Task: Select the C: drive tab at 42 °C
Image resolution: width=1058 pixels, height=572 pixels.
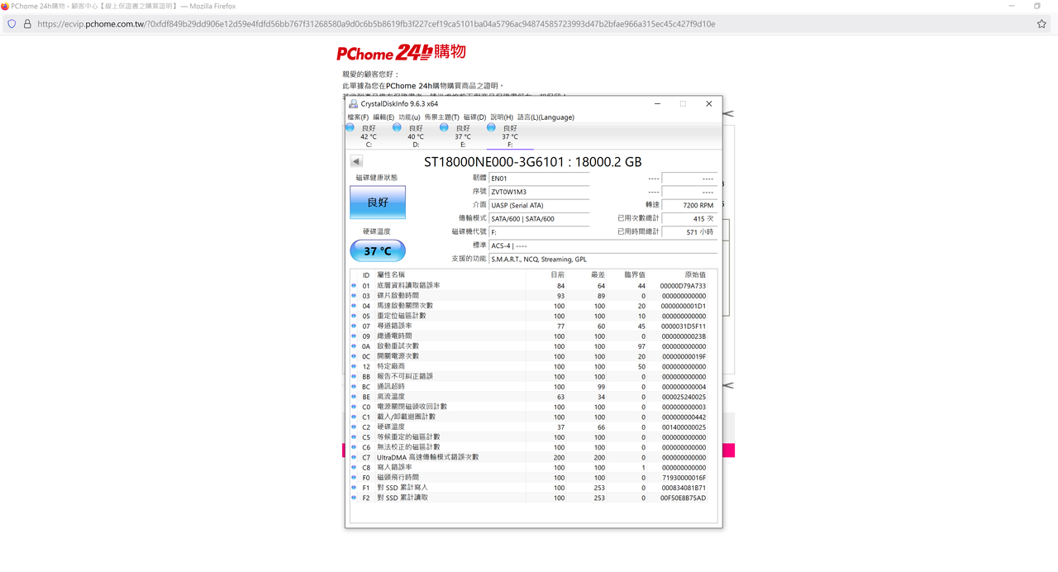Action: 369,136
